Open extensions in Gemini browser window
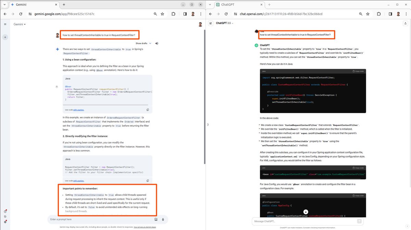Viewport: 411px width, 230px height. point(173,14)
